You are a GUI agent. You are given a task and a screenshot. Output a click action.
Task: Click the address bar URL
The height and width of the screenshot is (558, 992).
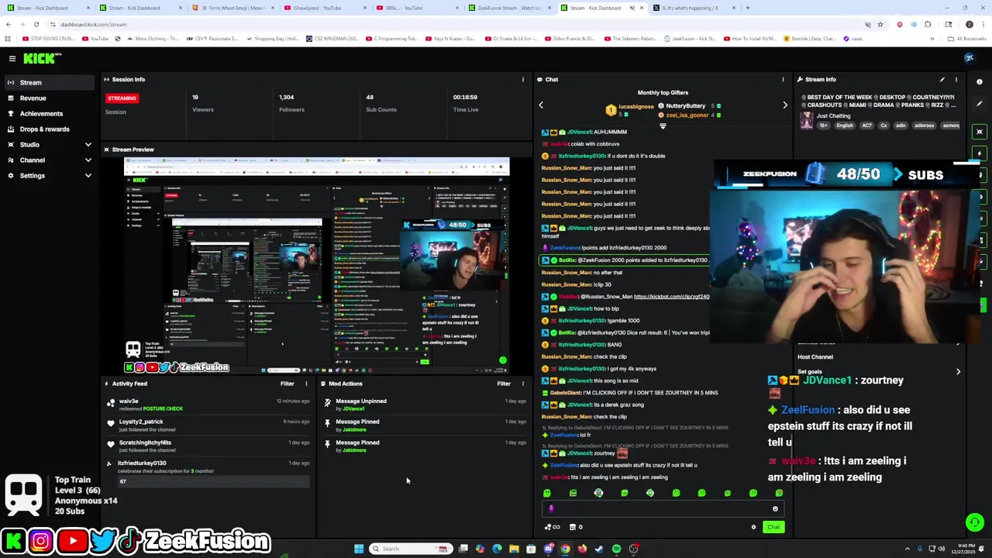(94, 24)
